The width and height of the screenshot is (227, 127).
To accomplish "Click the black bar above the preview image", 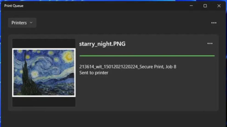I will click(44, 44).
